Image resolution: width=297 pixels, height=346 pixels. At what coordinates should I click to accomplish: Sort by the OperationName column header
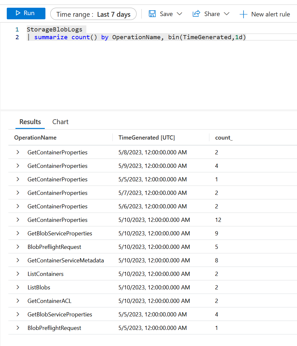pos(35,138)
